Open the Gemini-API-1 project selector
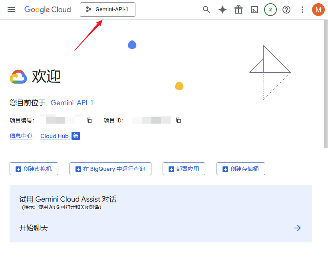Viewport: 328px width, 262px height. click(107, 10)
